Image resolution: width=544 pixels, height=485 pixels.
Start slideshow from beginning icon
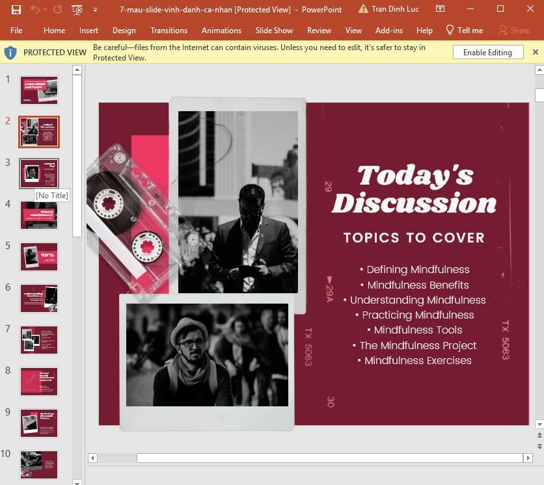tap(77, 10)
